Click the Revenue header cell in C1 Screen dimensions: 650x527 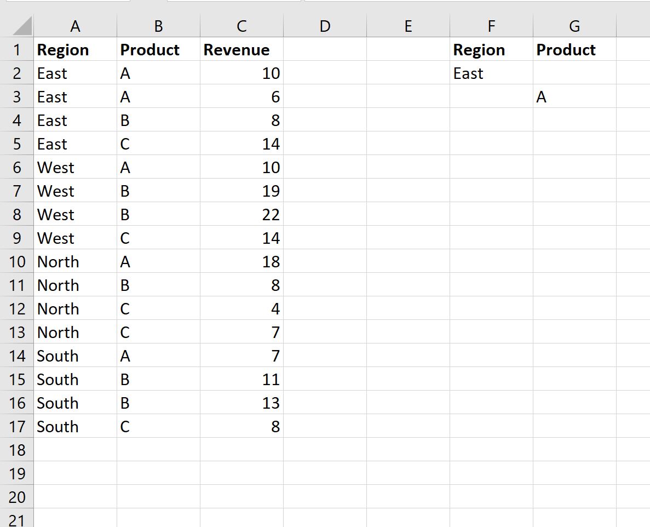coord(241,49)
